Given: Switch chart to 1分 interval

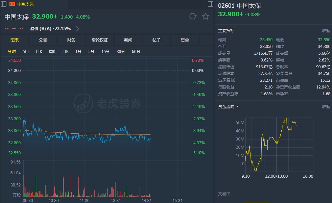Looking at the screenshot, I should click(78, 52).
